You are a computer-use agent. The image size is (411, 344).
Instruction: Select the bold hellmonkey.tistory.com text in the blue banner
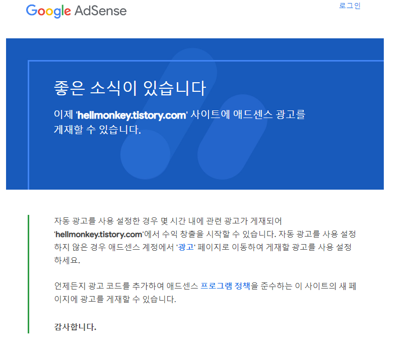pyautogui.click(x=132, y=115)
